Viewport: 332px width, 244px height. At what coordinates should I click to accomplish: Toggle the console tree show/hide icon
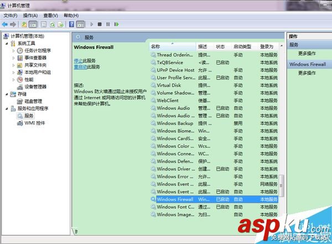coord(33,24)
